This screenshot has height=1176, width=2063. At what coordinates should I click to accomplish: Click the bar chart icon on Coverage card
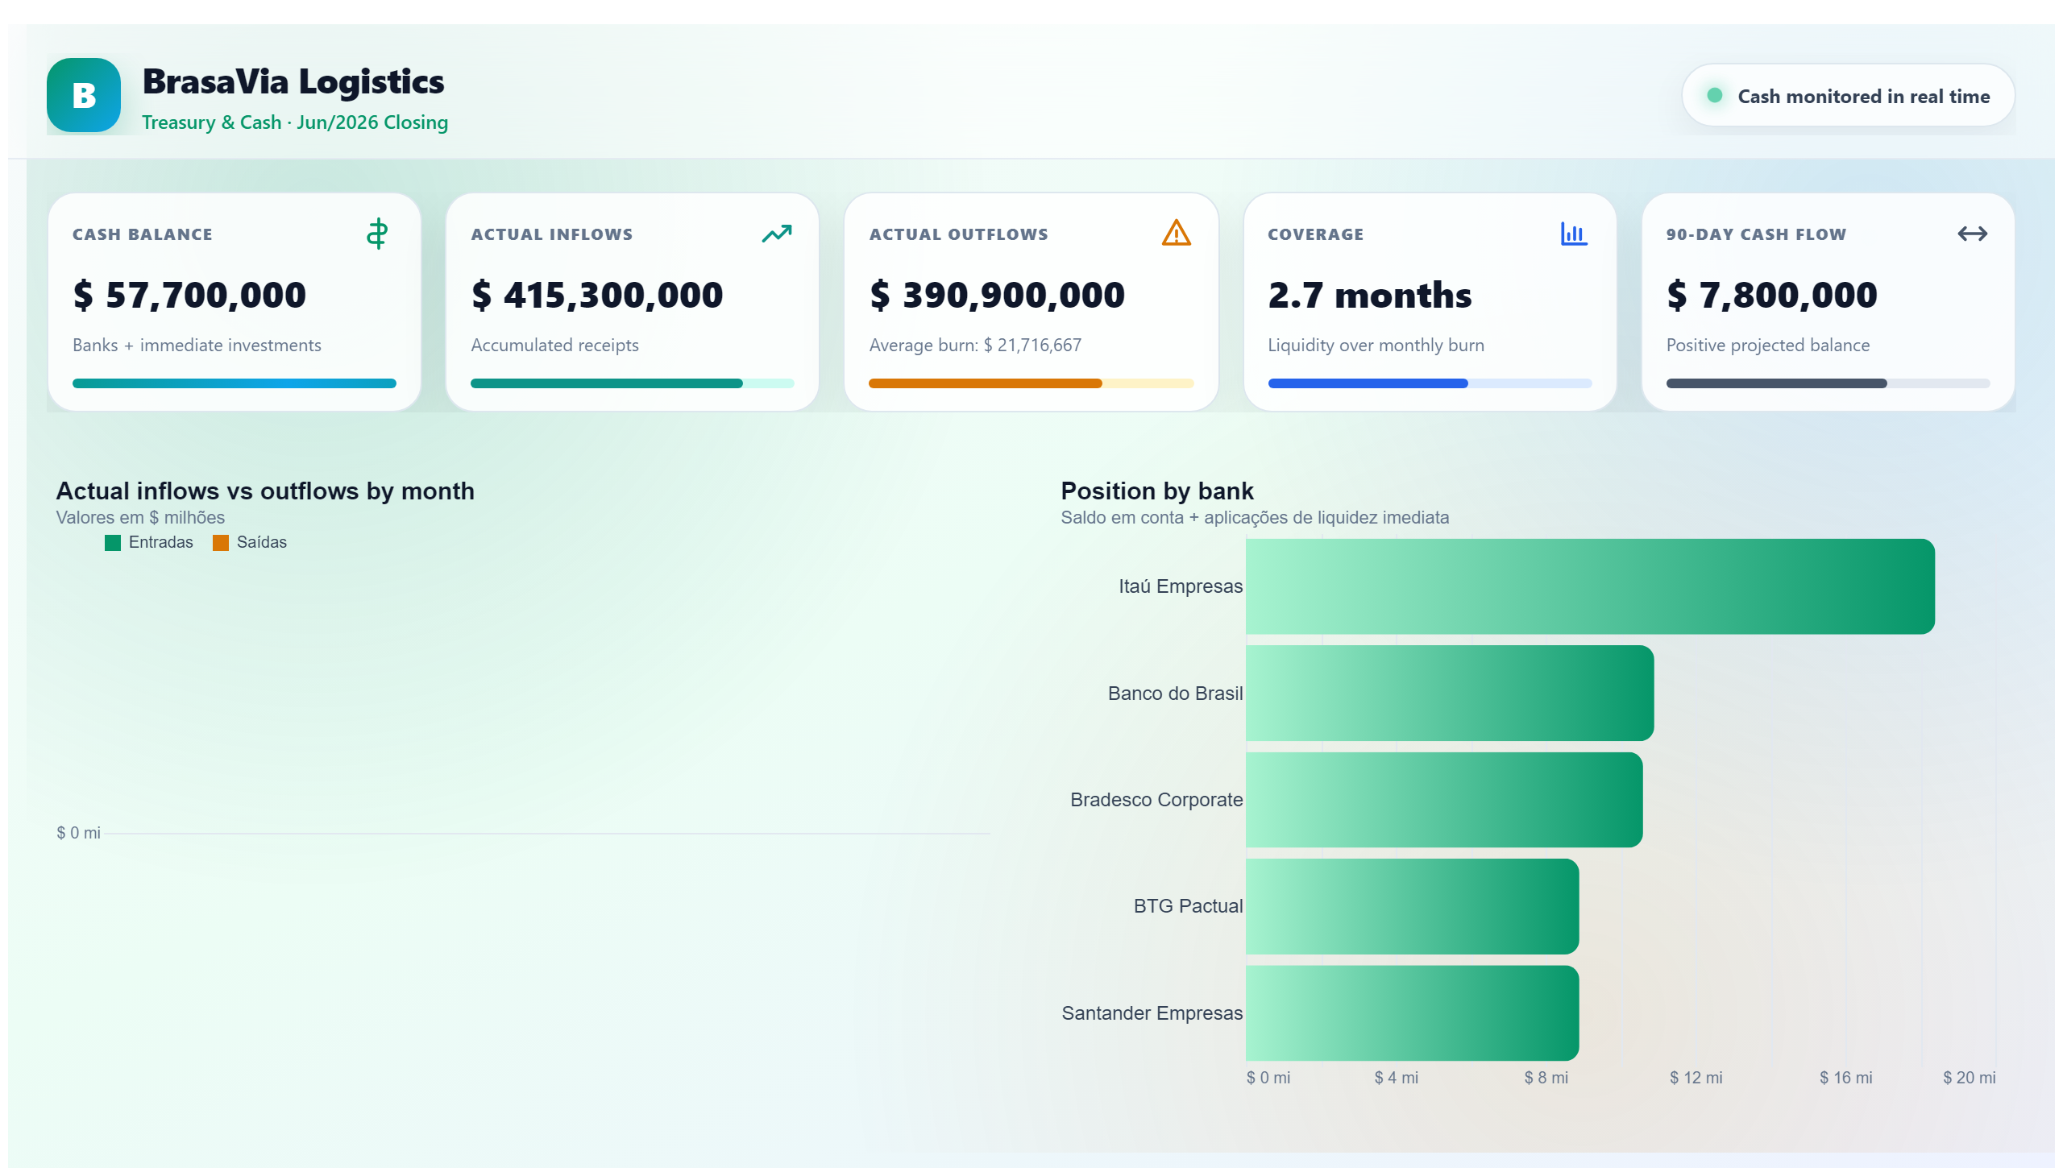[x=1573, y=234]
